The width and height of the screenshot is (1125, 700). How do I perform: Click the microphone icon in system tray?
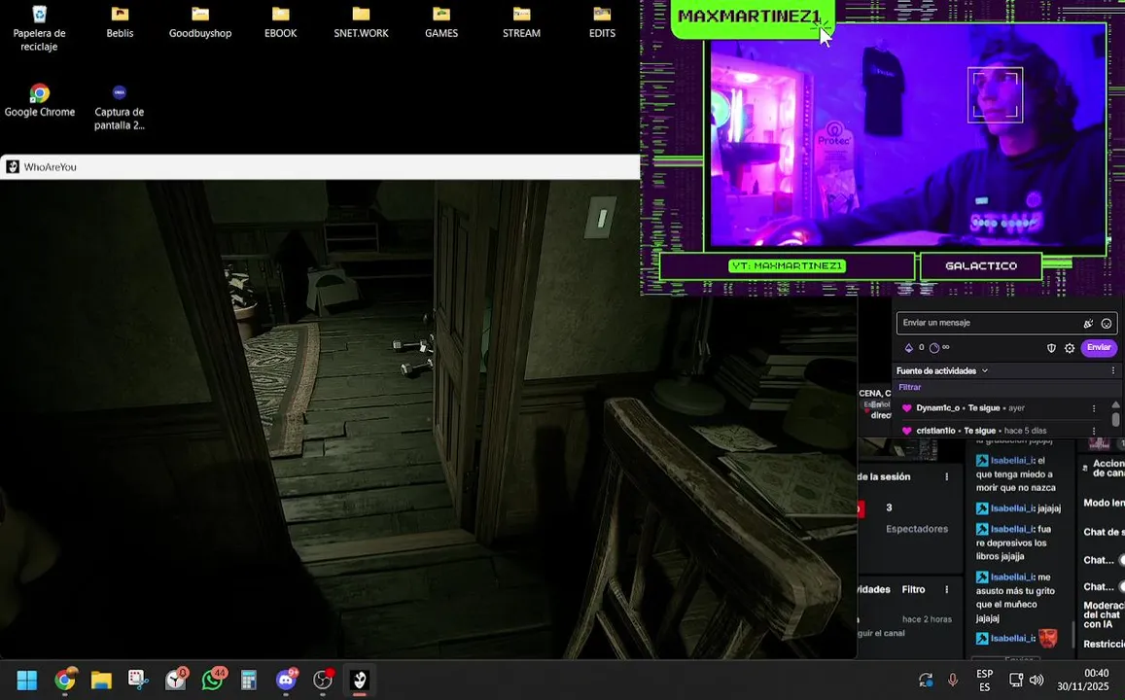click(953, 680)
